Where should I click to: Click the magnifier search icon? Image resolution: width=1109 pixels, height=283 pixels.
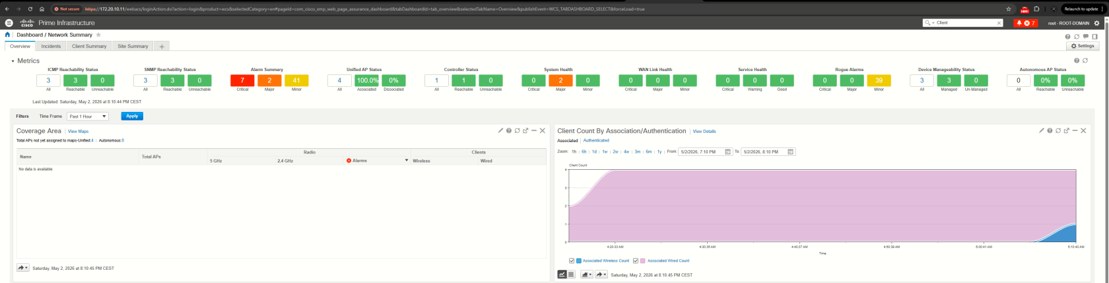coord(928,23)
